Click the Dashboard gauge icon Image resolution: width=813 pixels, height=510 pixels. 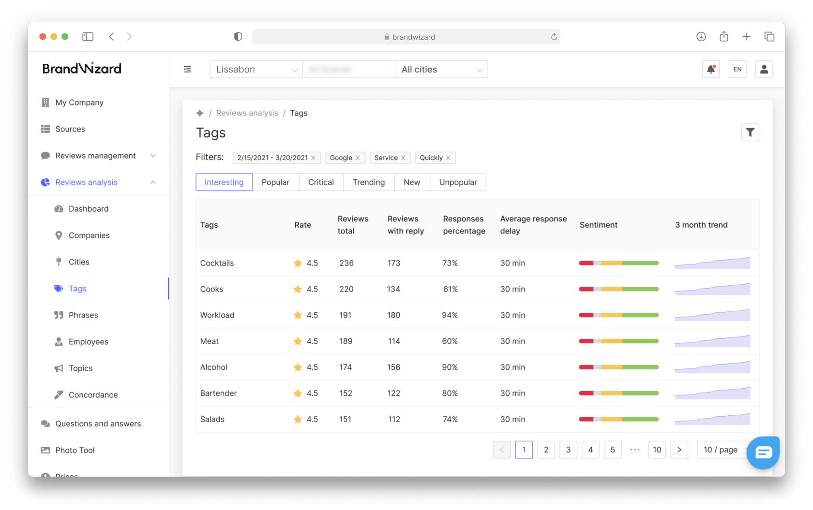click(x=59, y=209)
